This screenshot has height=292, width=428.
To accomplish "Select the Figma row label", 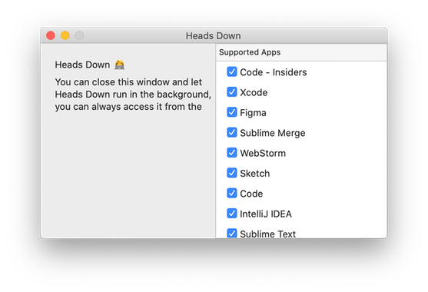I will 253,113.
